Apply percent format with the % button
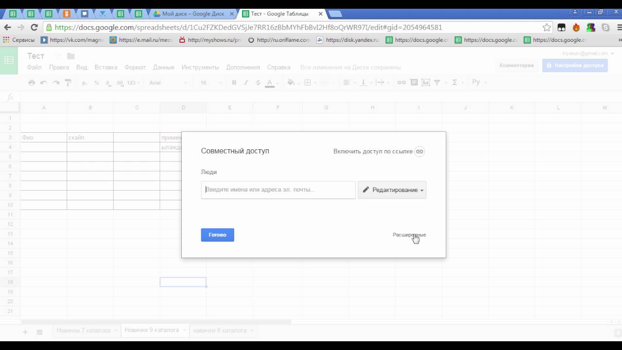 pyautogui.click(x=96, y=83)
